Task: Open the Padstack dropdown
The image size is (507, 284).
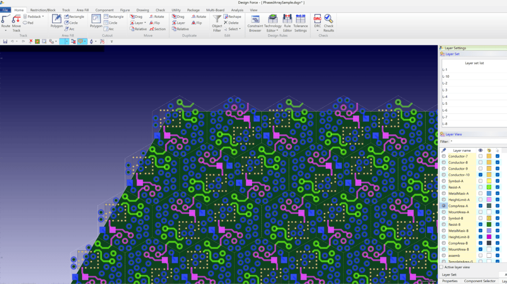Action: pyautogui.click(x=43, y=16)
